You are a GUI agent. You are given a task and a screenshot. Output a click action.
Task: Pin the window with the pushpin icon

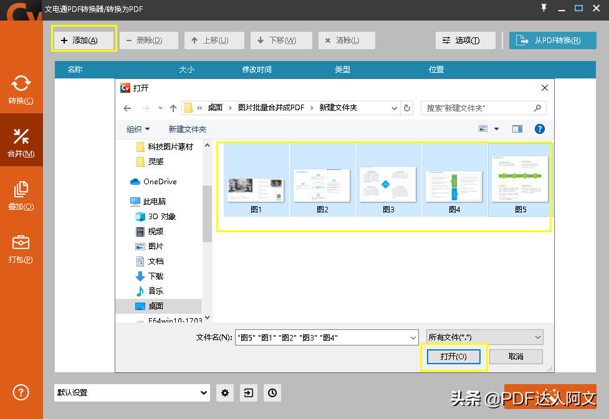pyautogui.click(x=544, y=8)
